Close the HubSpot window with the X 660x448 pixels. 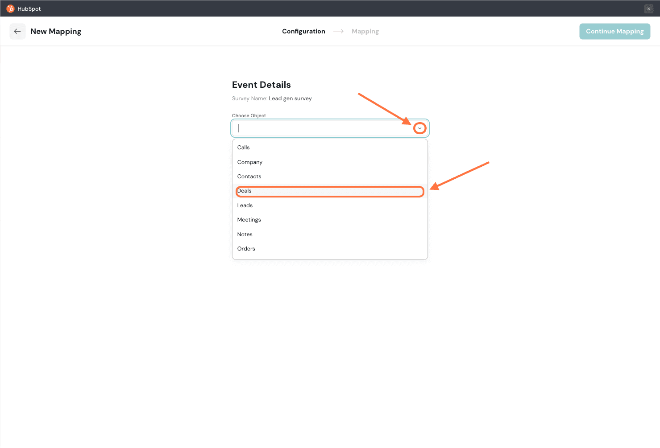click(648, 9)
